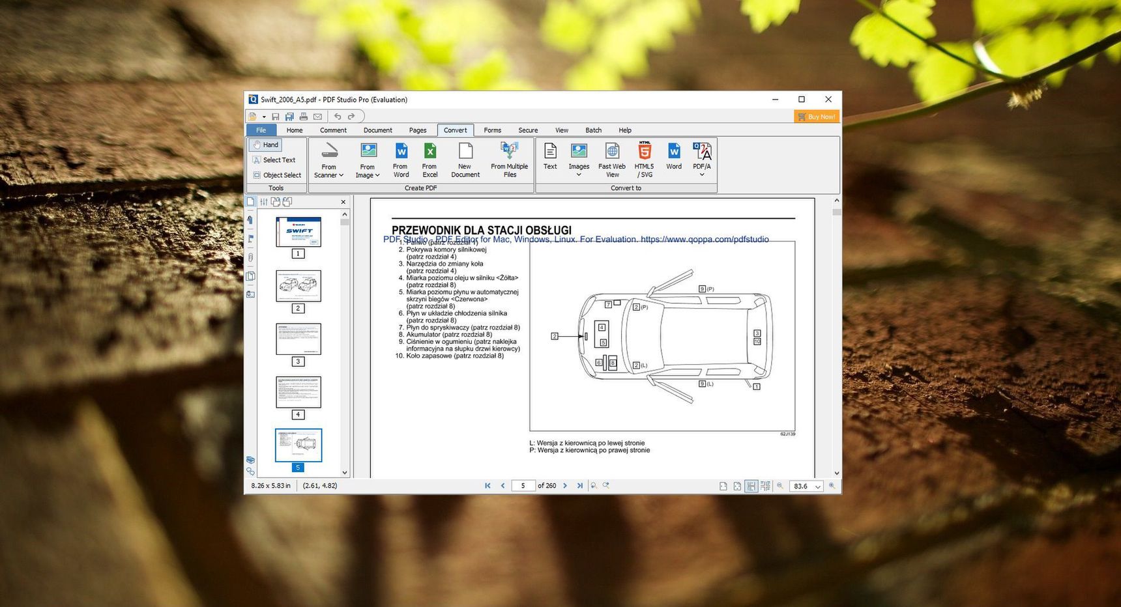Go to the first page

tap(488, 486)
